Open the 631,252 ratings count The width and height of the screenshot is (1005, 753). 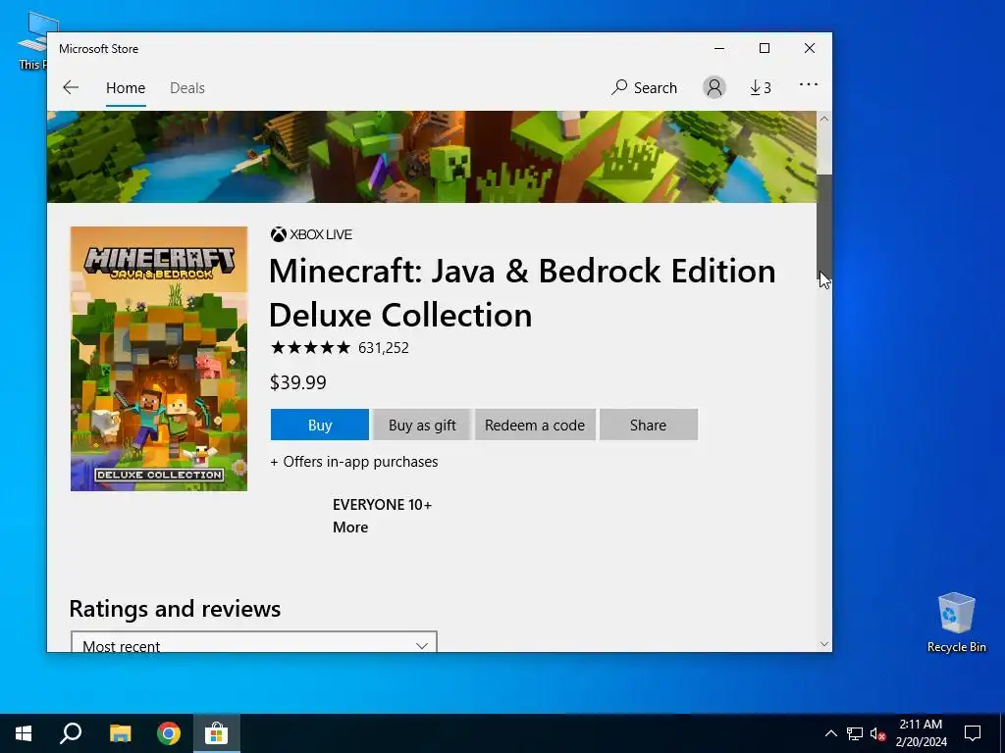point(384,348)
